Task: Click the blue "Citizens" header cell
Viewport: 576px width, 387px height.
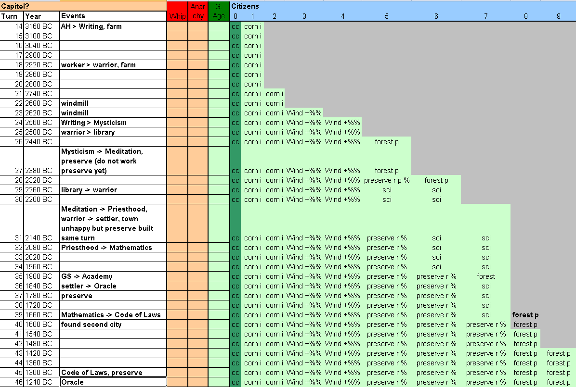Action: [x=245, y=6]
